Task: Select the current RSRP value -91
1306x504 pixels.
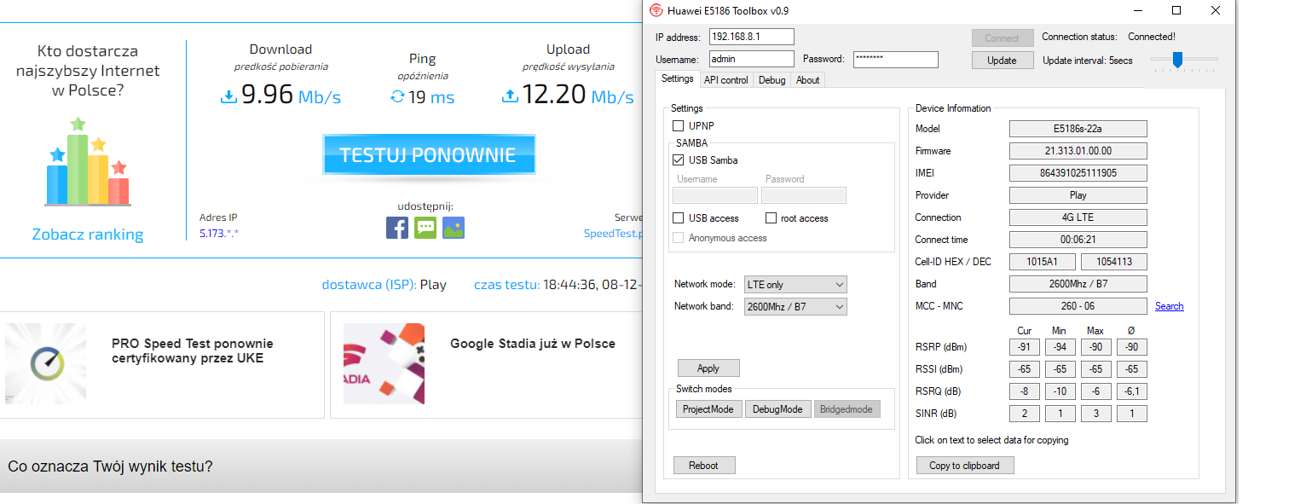Action: pos(1025,347)
